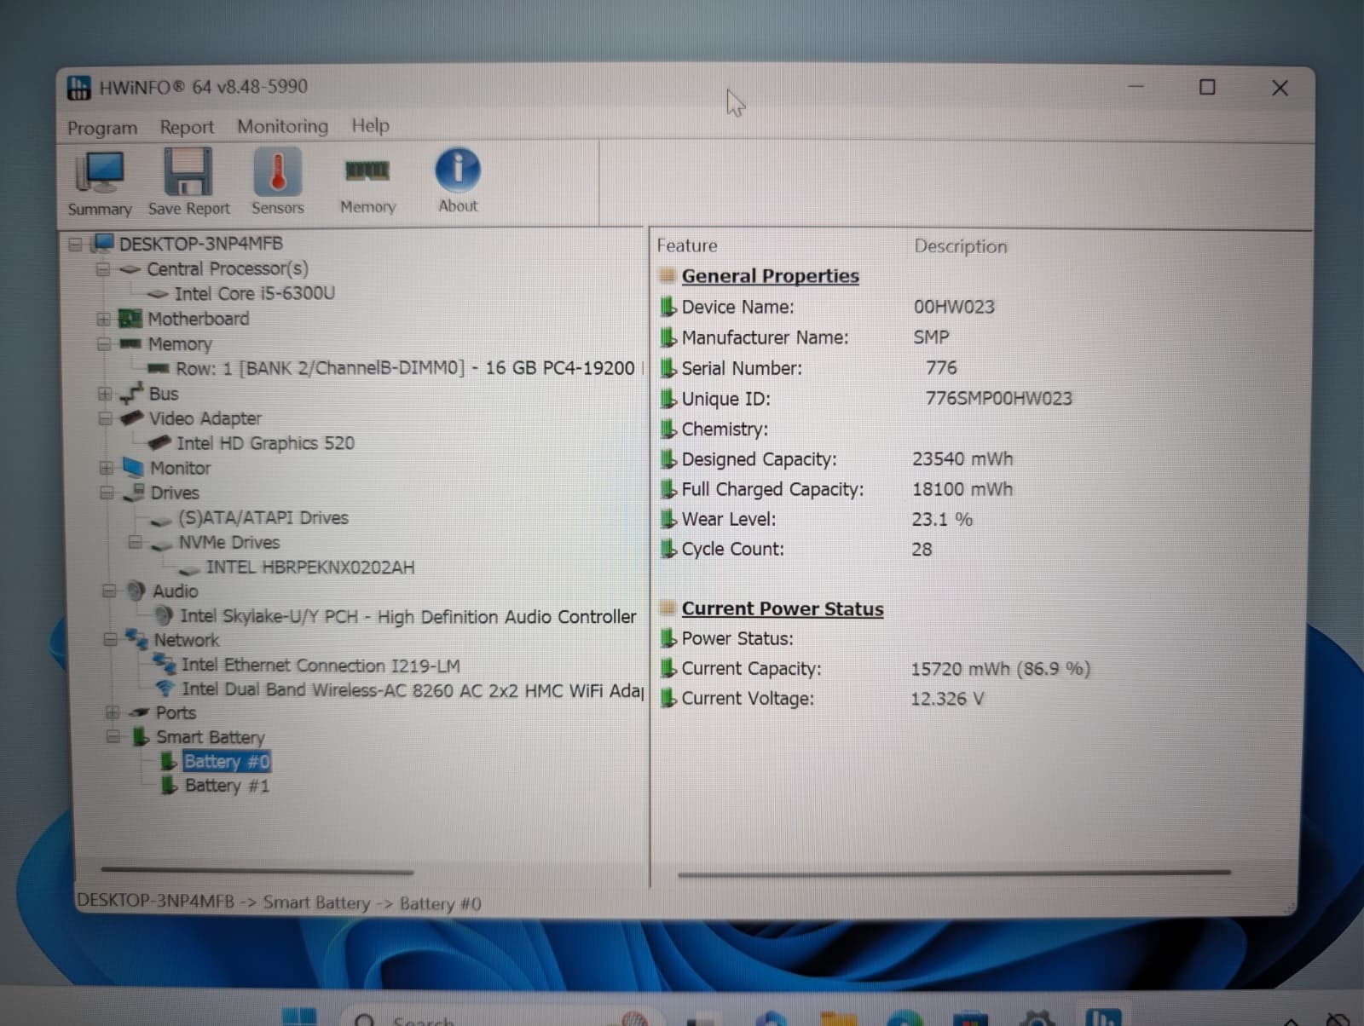The height and width of the screenshot is (1026, 1364).
Task: Click the Designed Capacity value 23540 mWh
Action: 962,458
